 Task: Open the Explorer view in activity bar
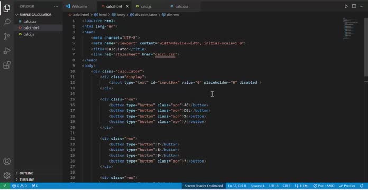[7, 8]
